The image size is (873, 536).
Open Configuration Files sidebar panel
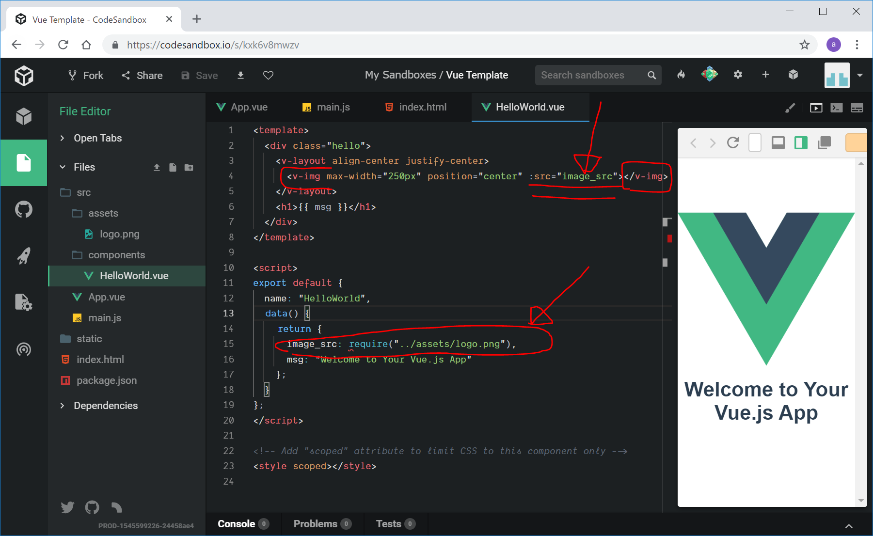coord(23,302)
